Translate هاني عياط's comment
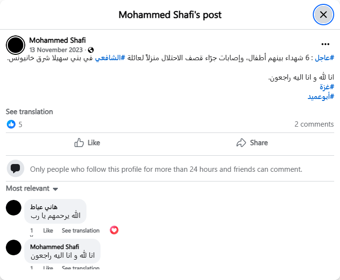The width and height of the screenshot is (340, 280). pyautogui.click(x=81, y=231)
